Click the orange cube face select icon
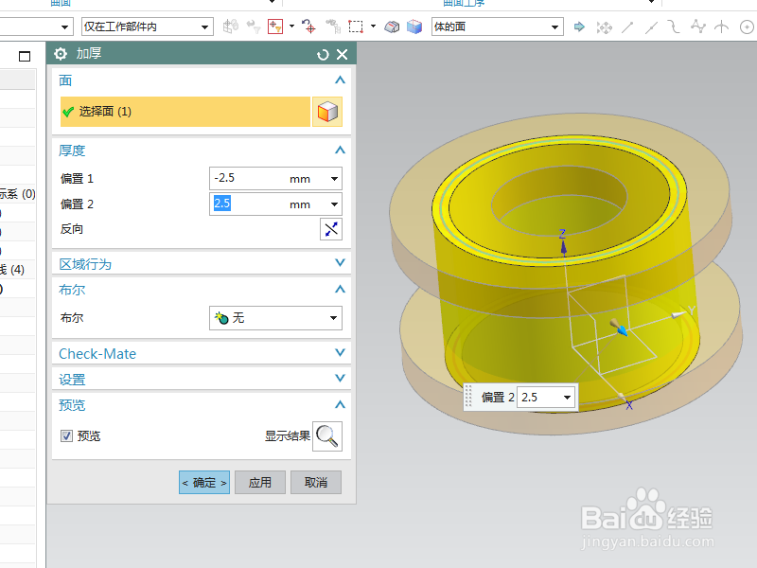 pyautogui.click(x=327, y=112)
